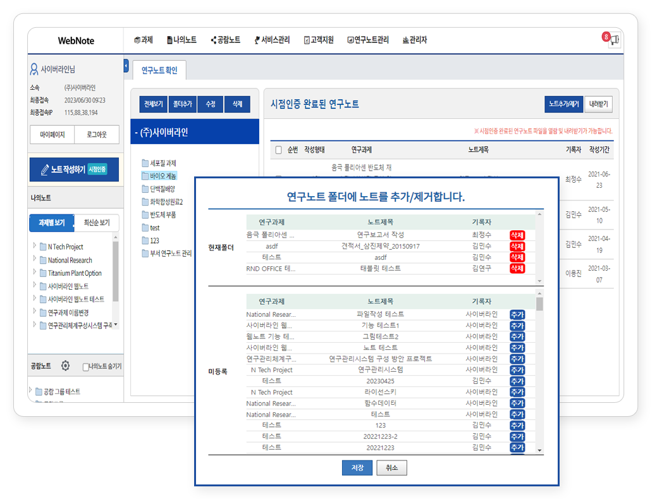The image size is (669, 499).
Task: Switch to the 최신순 보기 toggle
Action: [x=96, y=223]
